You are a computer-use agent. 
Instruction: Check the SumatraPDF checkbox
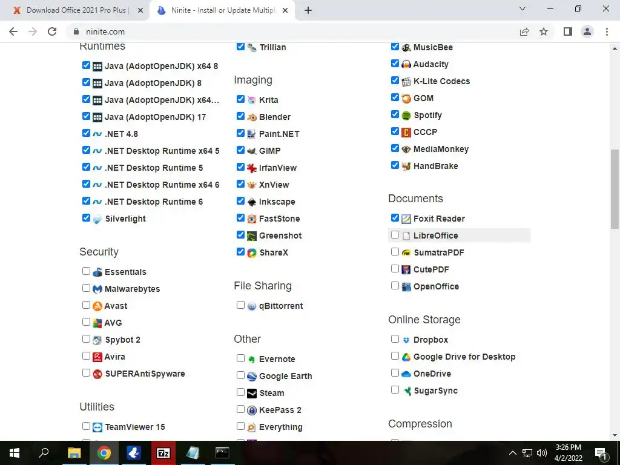tap(395, 252)
